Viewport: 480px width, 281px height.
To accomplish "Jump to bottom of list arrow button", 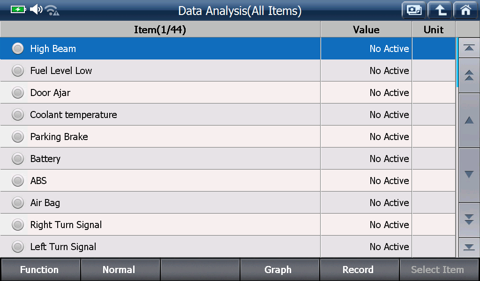I will [x=469, y=247].
